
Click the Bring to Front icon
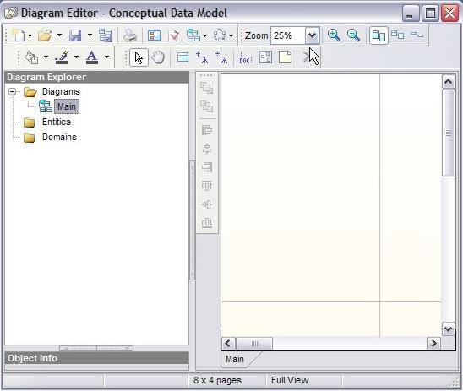click(x=207, y=88)
